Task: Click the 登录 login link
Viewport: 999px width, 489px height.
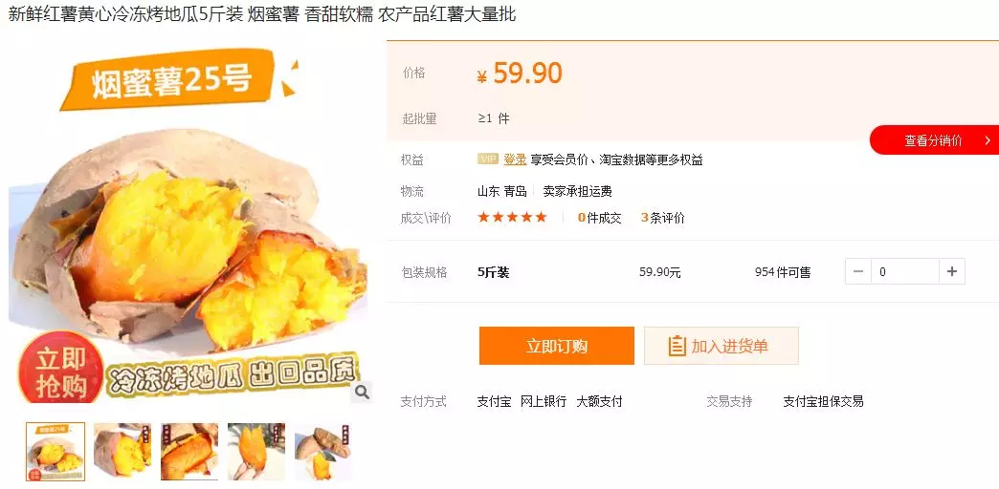Action: click(x=515, y=159)
